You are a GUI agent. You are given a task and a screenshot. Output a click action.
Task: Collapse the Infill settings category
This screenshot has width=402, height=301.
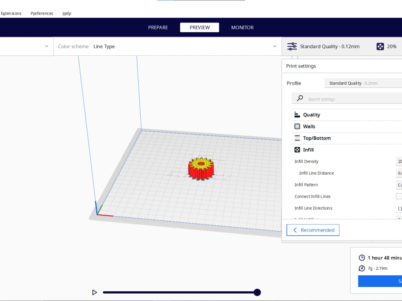(347, 150)
